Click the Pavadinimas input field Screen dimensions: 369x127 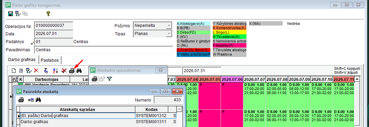(103, 50)
